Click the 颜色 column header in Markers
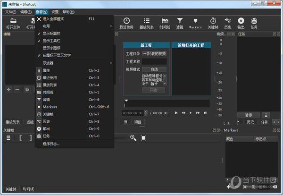The image size is (283, 195). tap(240, 139)
